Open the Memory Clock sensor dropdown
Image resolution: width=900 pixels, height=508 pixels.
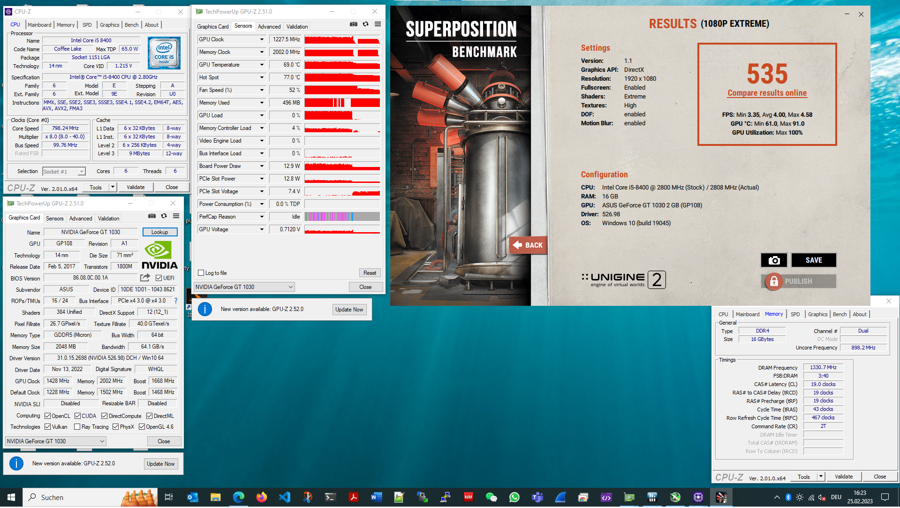tap(262, 52)
